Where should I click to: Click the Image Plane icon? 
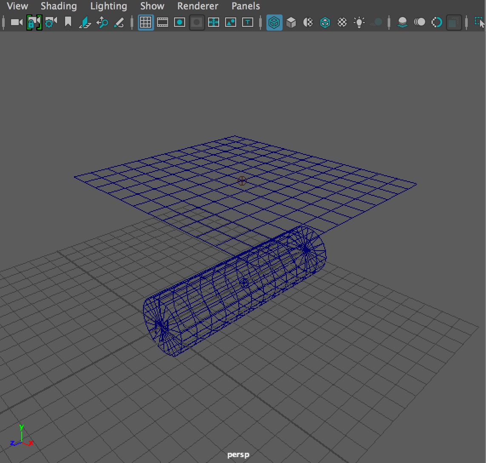85,22
